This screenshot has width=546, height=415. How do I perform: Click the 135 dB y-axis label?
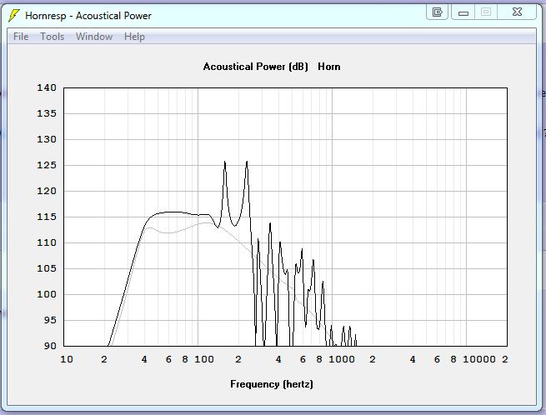coord(47,113)
